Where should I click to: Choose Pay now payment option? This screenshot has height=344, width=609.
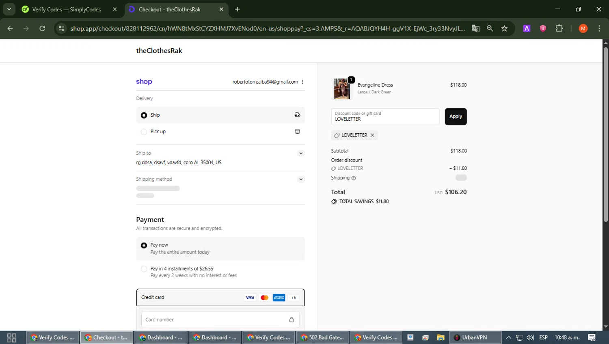[220, 249]
